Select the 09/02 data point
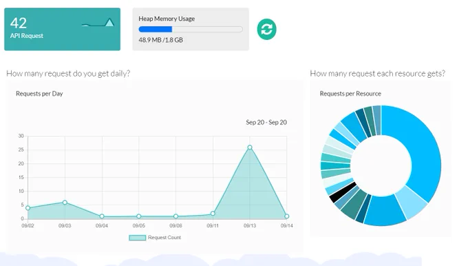Screen dimensions: 468x266 [x=28, y=208]
